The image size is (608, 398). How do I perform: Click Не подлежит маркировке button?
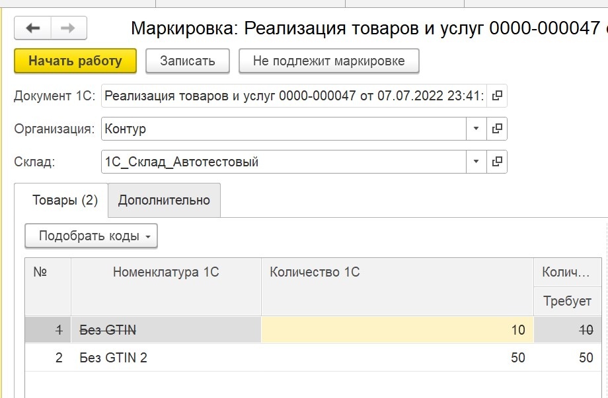329,61
